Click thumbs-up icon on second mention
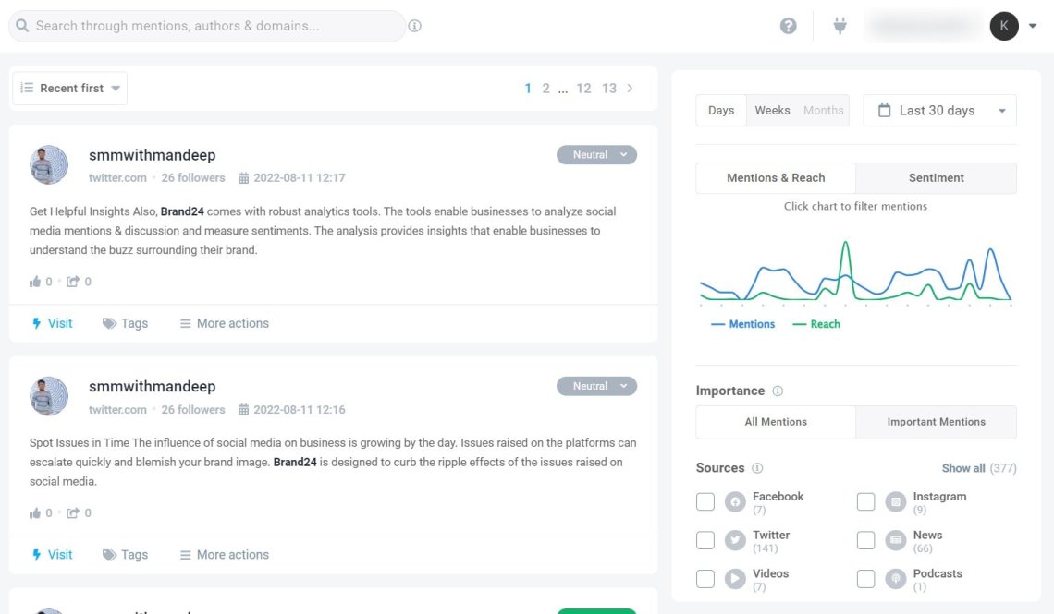1054x614 pixels. coord(35,512)
